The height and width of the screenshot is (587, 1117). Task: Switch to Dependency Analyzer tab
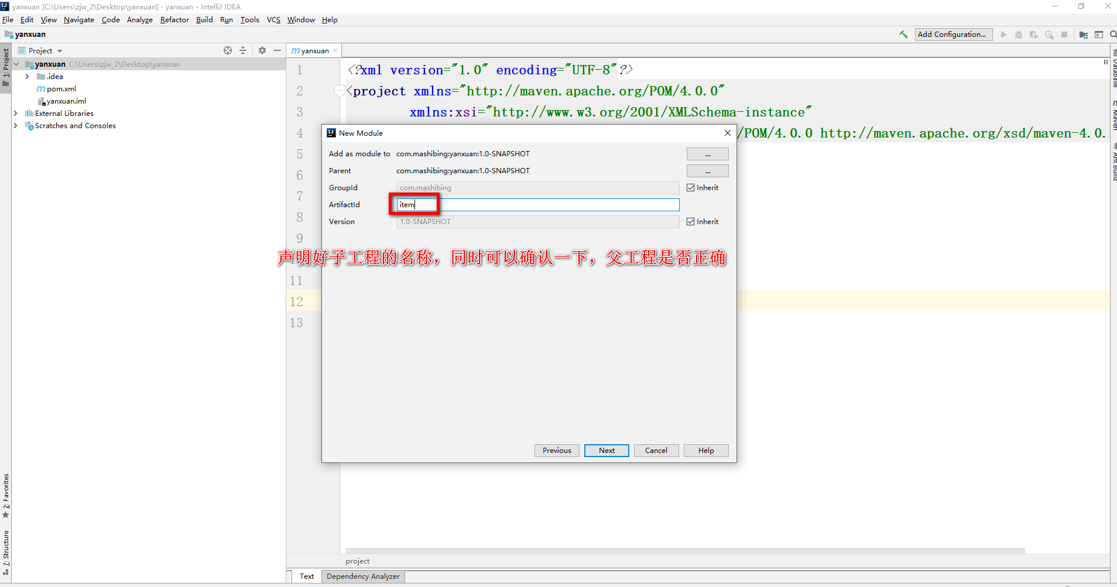[x=363, y=576]
